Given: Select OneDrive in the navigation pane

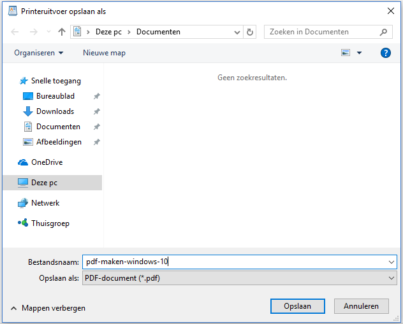Looking at the screenshot, I should point(46,162).
